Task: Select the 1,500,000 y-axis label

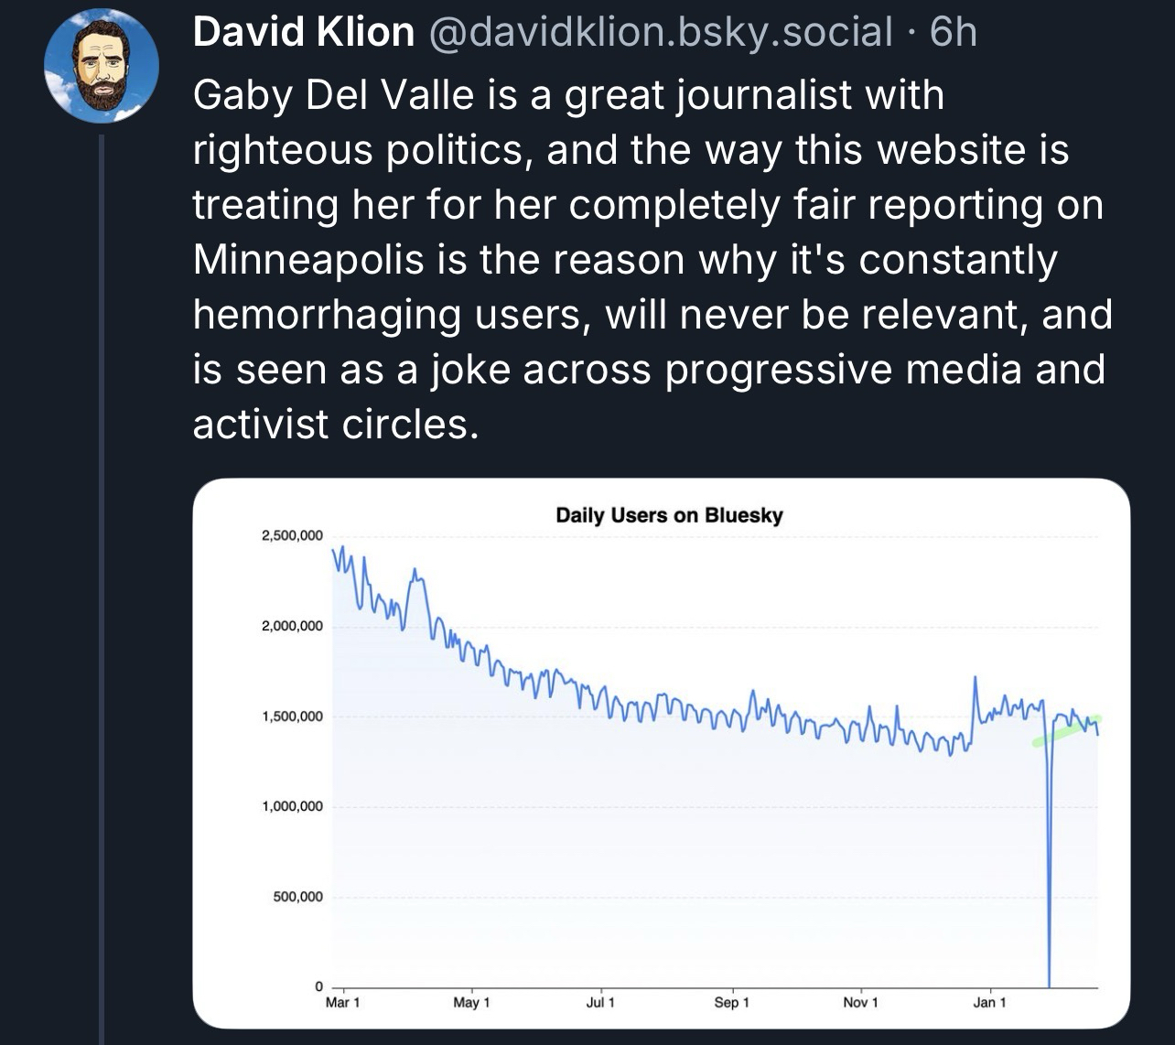Action: click(292, 716)
